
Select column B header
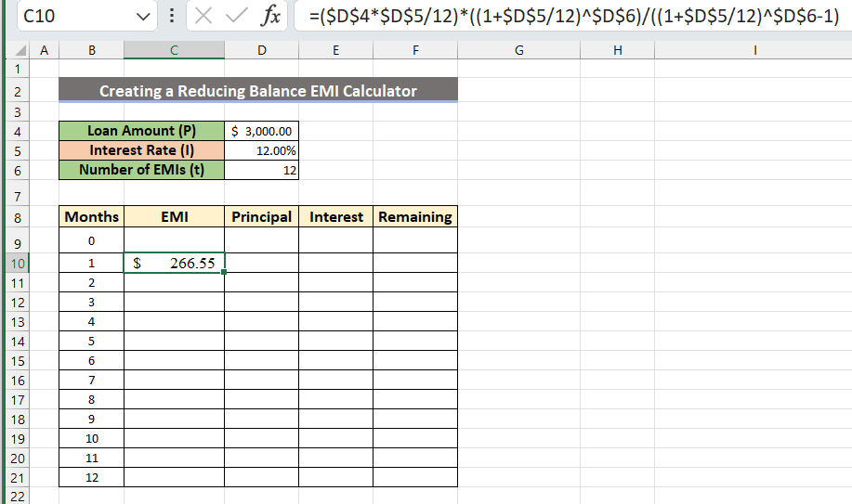91,50
